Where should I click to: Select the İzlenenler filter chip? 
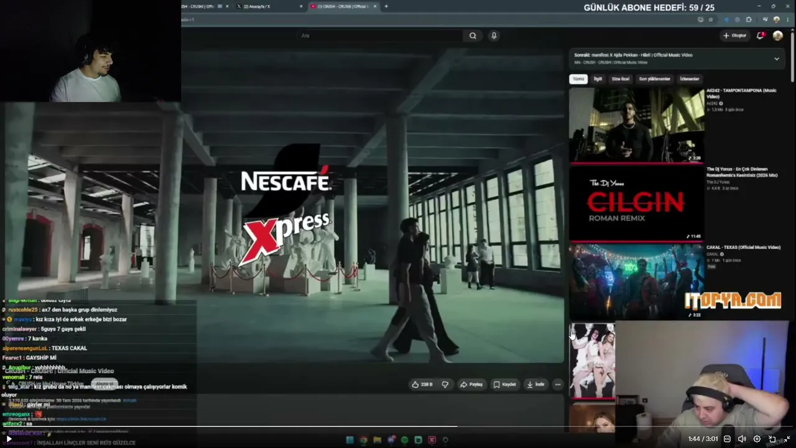tap(690, 79)
